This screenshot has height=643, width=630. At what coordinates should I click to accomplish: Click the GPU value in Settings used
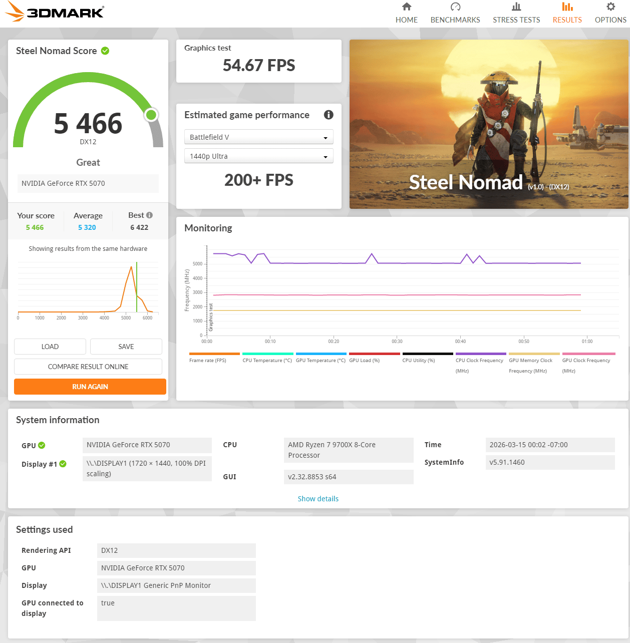click(x=176, y=568)
